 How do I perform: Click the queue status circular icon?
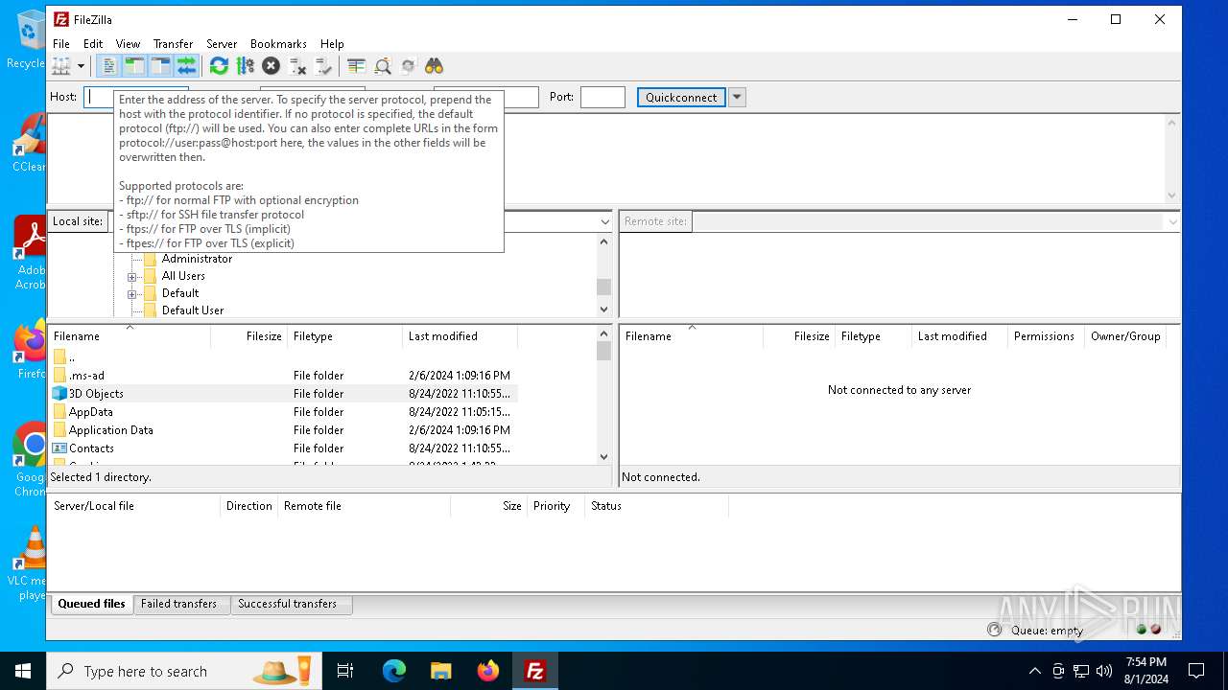994,630
